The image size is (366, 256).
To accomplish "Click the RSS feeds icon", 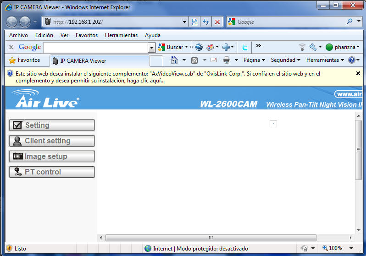I will (194, 60).
